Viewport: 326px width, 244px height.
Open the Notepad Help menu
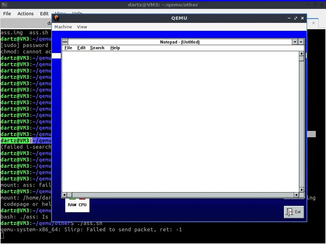coord(115,48)
